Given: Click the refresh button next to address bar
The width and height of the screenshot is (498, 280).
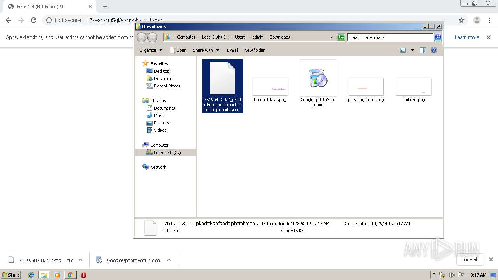Looking at the screenshot, I should tap(341, 37).
